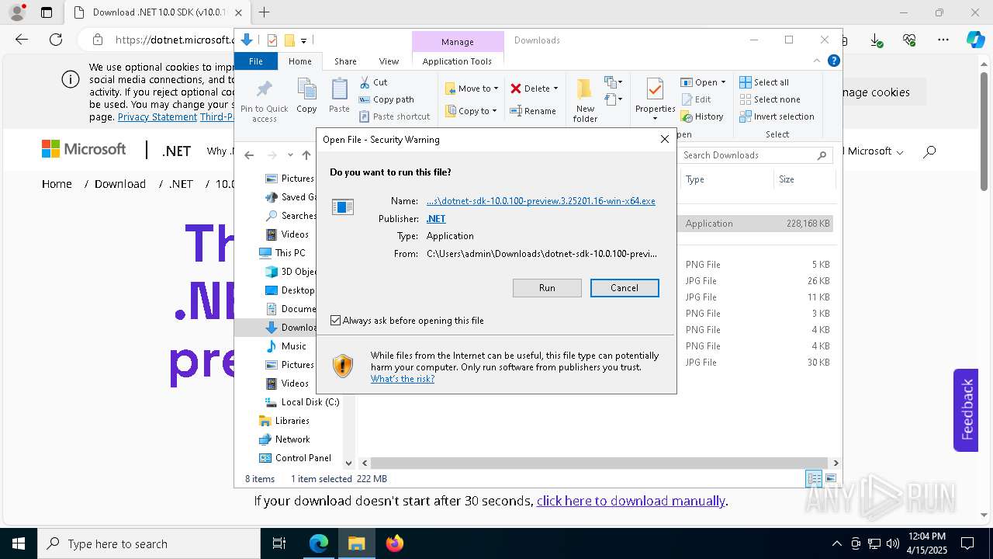993x559 pixels.
Task: Open Explorer Help question mark icon
Action: (834, 61)
